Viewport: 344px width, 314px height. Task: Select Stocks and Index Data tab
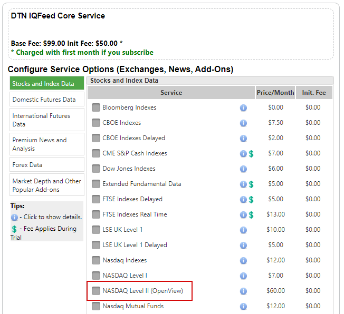click(x=47, y=83)
